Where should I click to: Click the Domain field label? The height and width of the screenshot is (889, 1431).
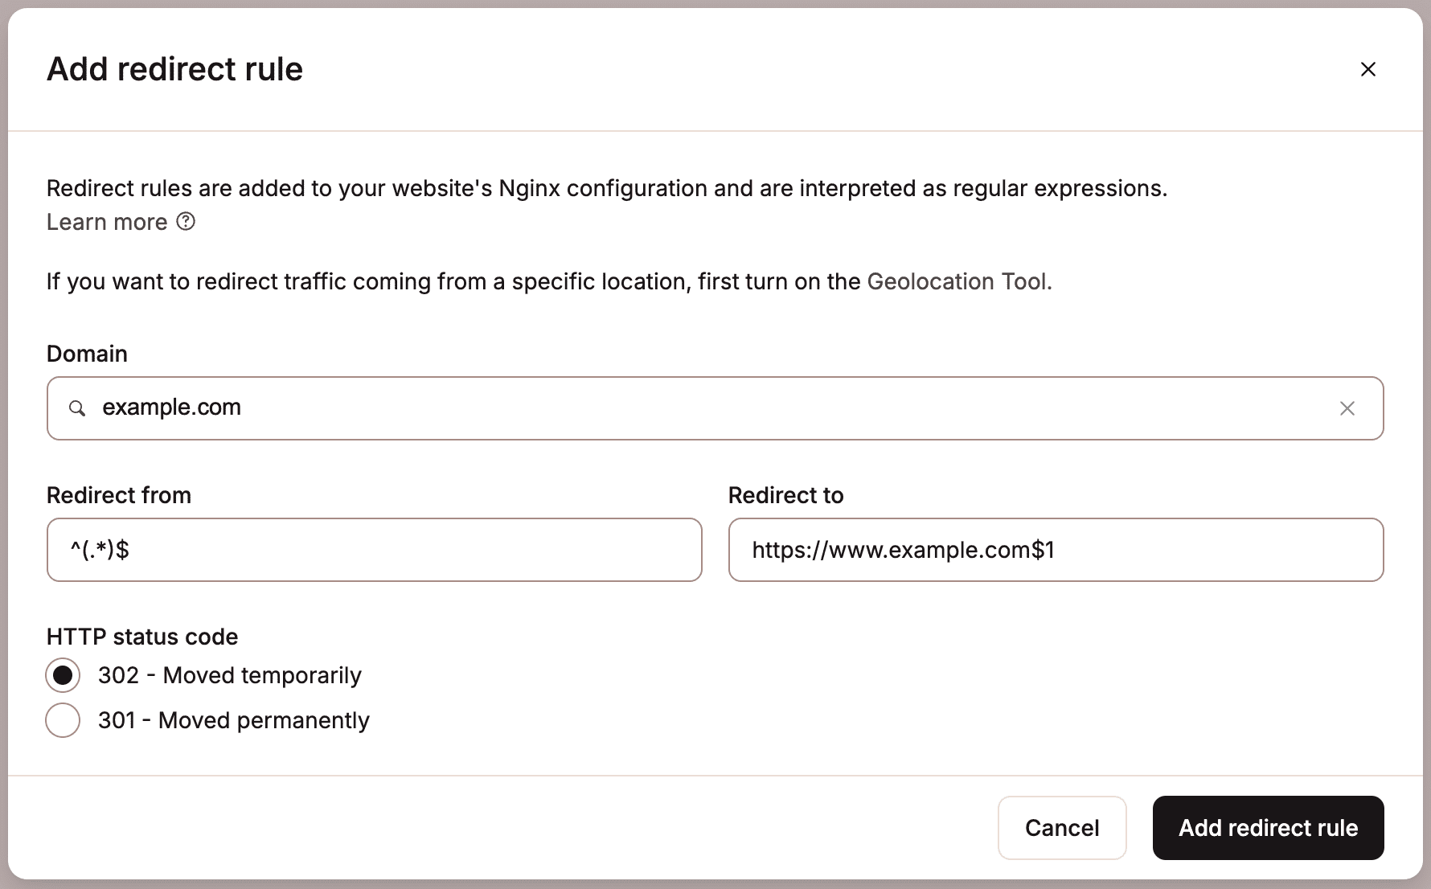[x=87, y=354]
